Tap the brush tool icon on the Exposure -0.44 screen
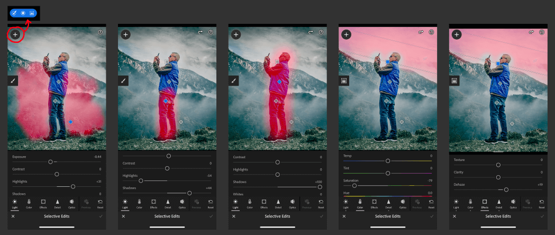The width and height of the screenshot is (555, 235). 12,80
